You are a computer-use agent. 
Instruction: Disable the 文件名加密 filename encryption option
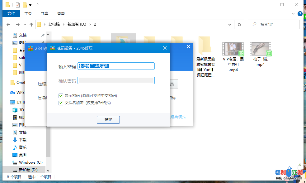point(61,103)
